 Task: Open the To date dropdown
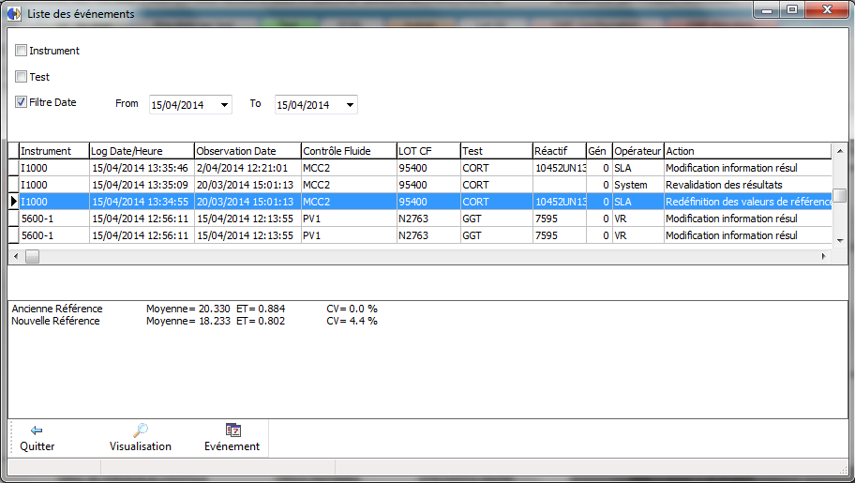coord(350,105)
